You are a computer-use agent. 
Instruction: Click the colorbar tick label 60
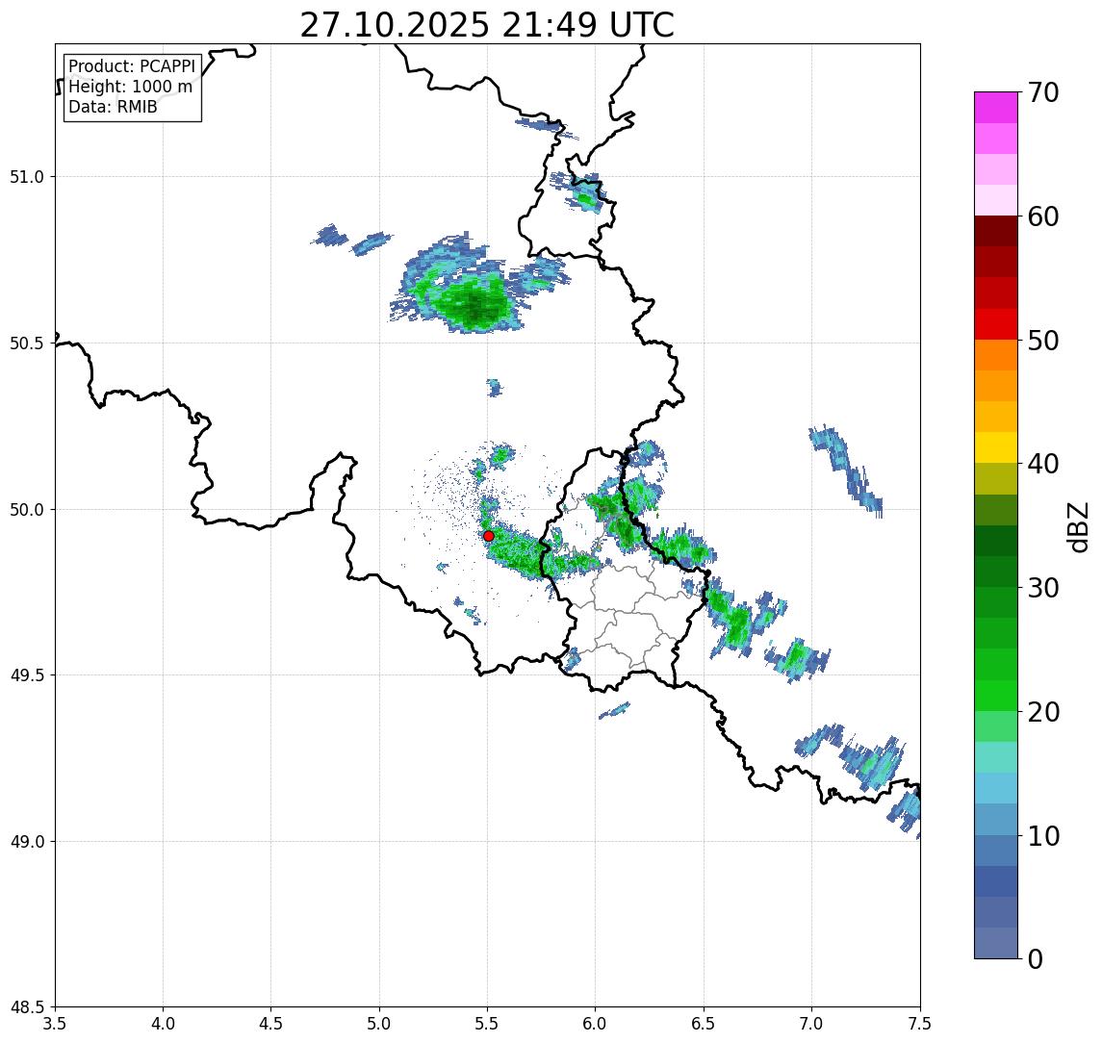tap(1042, 217)
